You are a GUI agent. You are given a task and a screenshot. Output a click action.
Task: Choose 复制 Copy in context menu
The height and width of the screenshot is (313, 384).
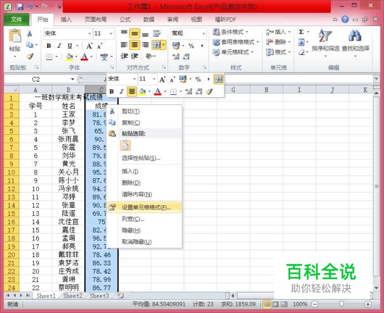(x=144, y=123)
